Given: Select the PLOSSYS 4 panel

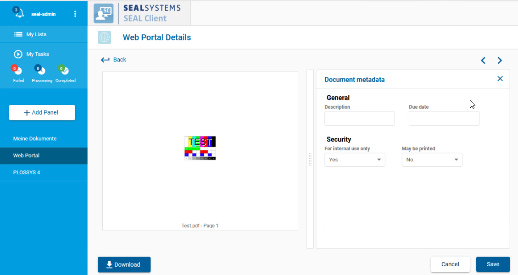Looking at the screenshot, I should point(27,172).
